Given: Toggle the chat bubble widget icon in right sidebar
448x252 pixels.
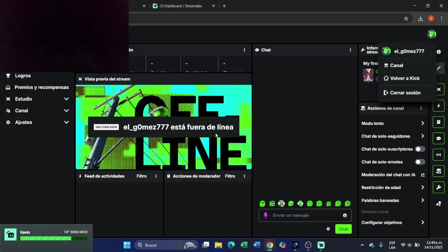Looking at the screenshot, I should [439, 139].
